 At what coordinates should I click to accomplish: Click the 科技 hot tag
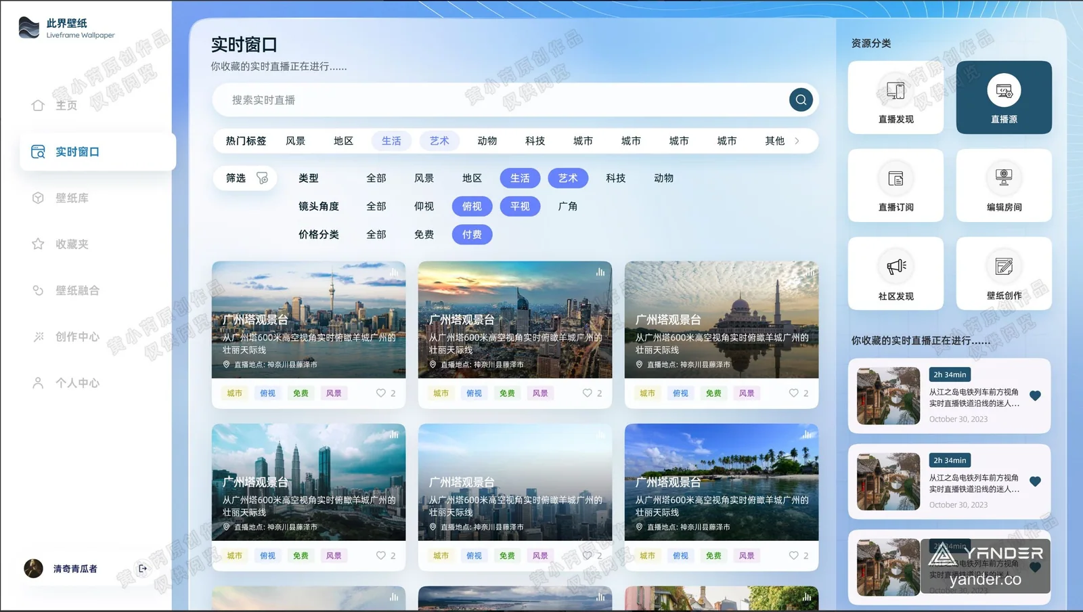point(535,141)
